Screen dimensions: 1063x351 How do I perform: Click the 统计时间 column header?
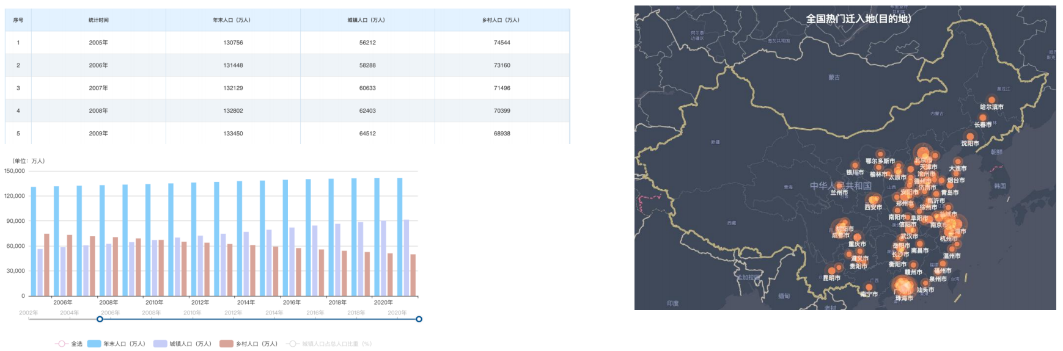point(98,20)
